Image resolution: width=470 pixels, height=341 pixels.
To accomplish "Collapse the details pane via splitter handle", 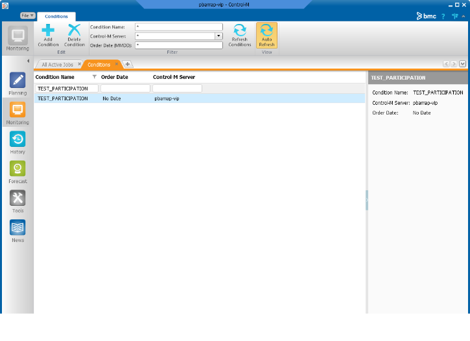I will coord(367,200).
